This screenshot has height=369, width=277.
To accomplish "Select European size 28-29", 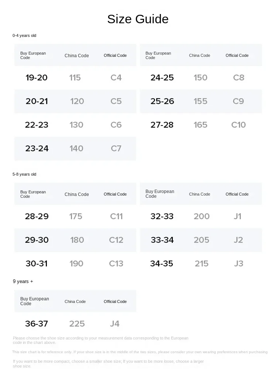I will click(37, 216).
